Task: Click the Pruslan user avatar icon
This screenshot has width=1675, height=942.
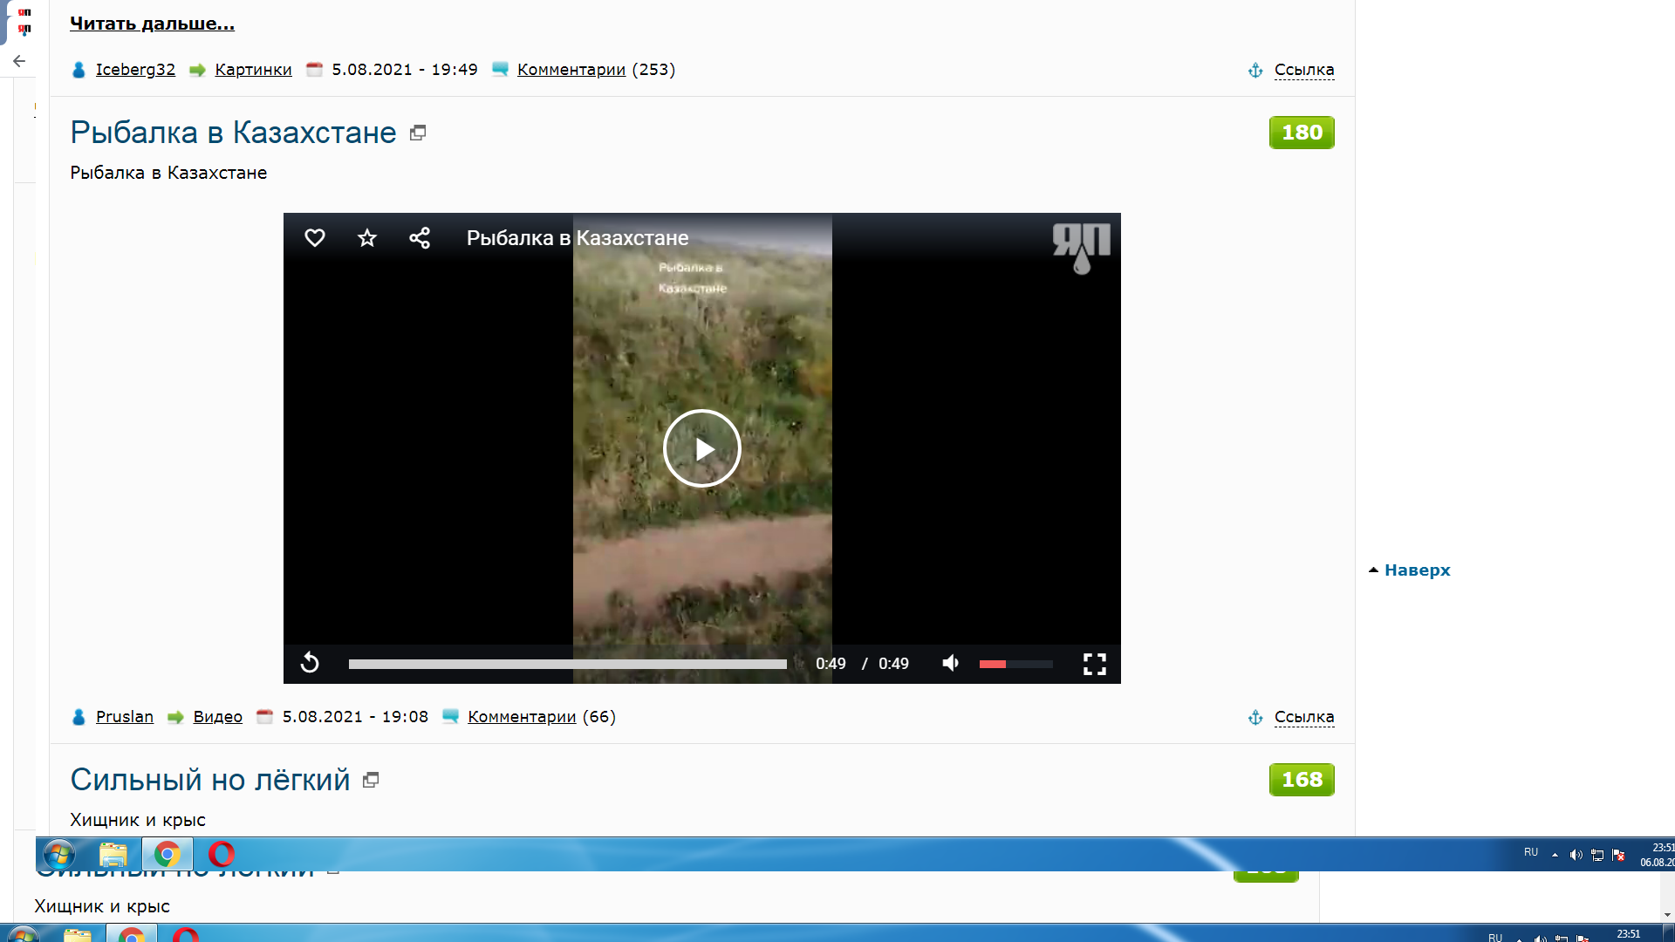Action: click(x=79, y=717)
